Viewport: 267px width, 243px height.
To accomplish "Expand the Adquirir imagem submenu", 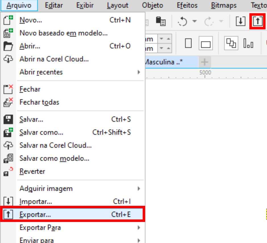I will click(x=139, y=188).
